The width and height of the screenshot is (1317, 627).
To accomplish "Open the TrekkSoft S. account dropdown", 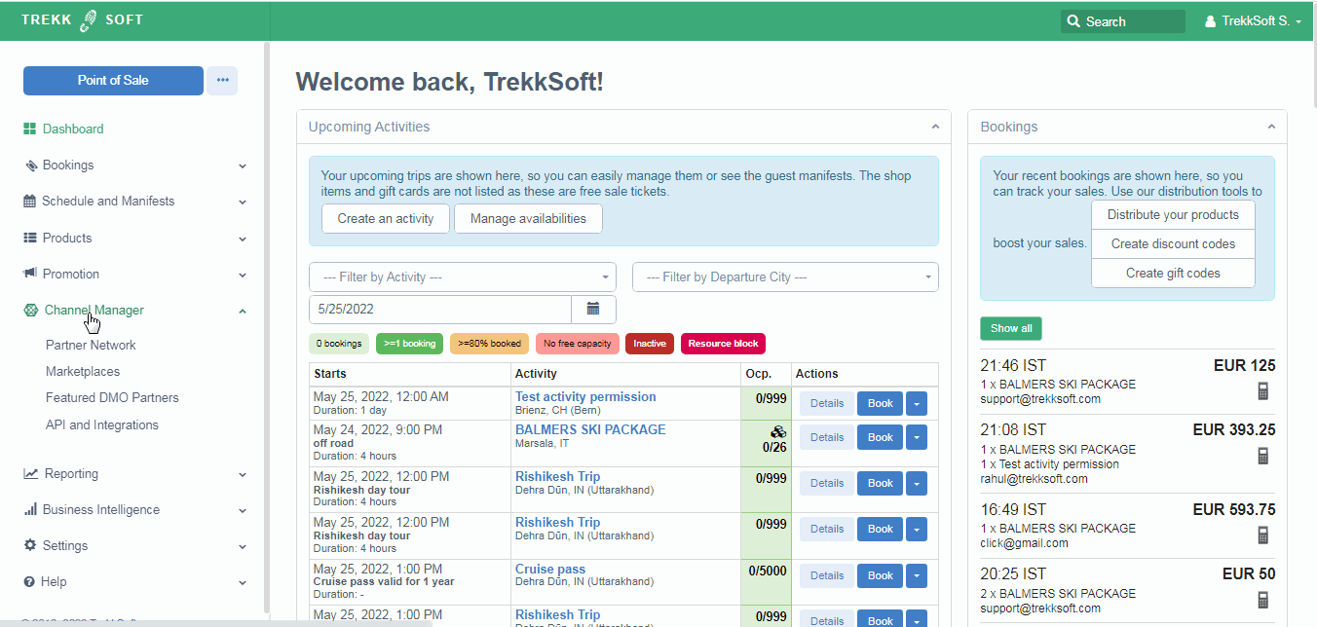I will coord(1254,20).
